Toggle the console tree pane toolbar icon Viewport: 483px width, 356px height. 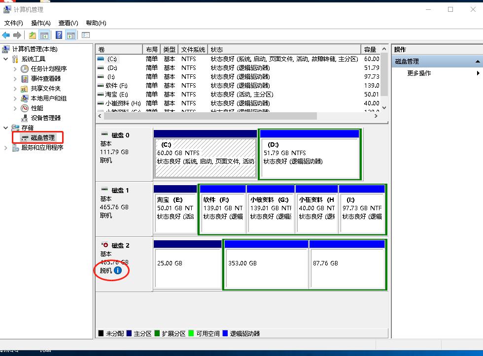(x=44, y=35)
